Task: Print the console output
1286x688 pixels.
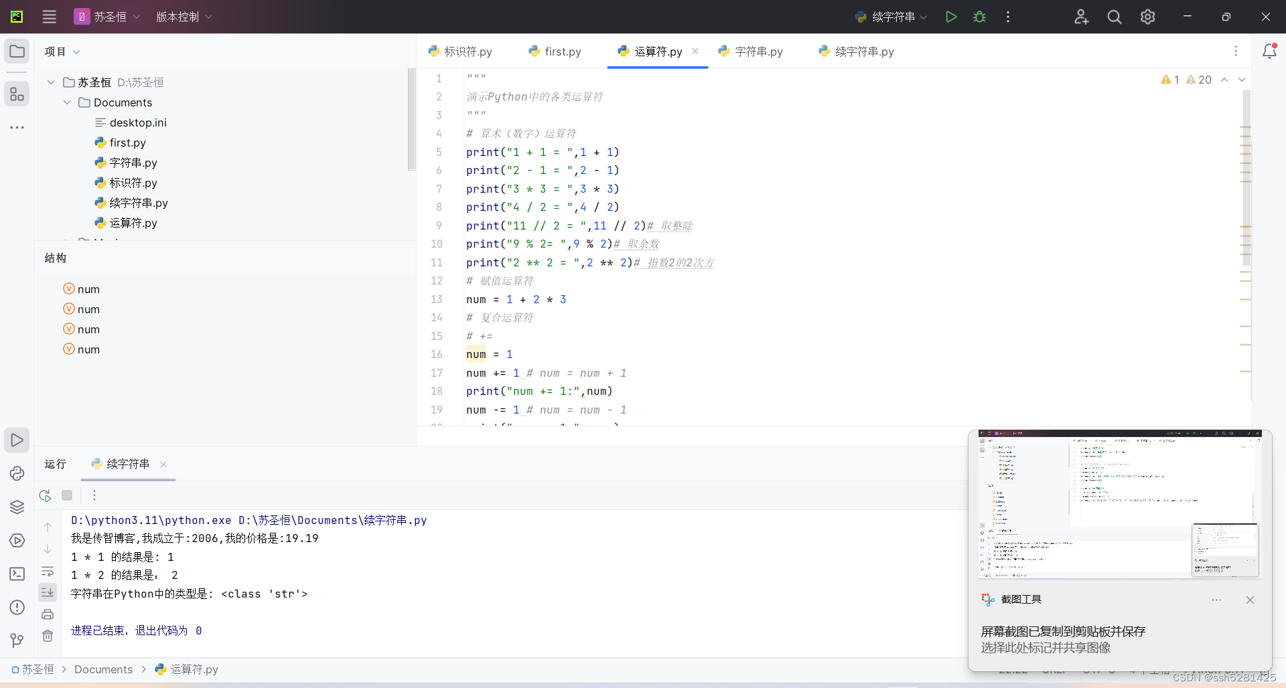Action: click(x=48, y=614)
